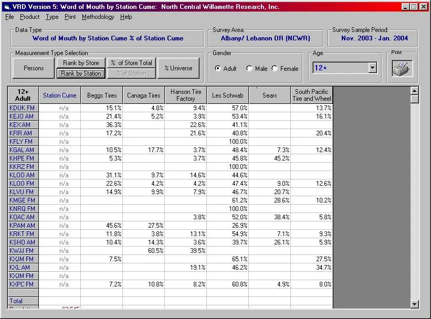
Task: Click the Persons measurement button
Action: [34, 68]
